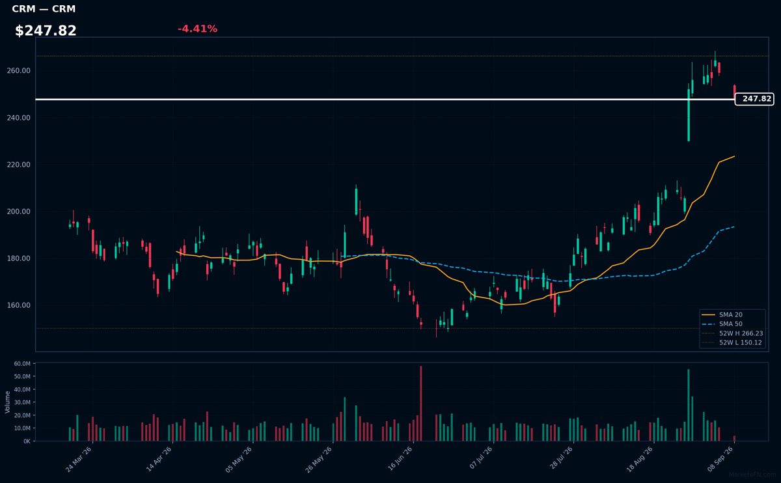
Task: Click the 180.00 price axis label
Action: [x=20, y=258]
